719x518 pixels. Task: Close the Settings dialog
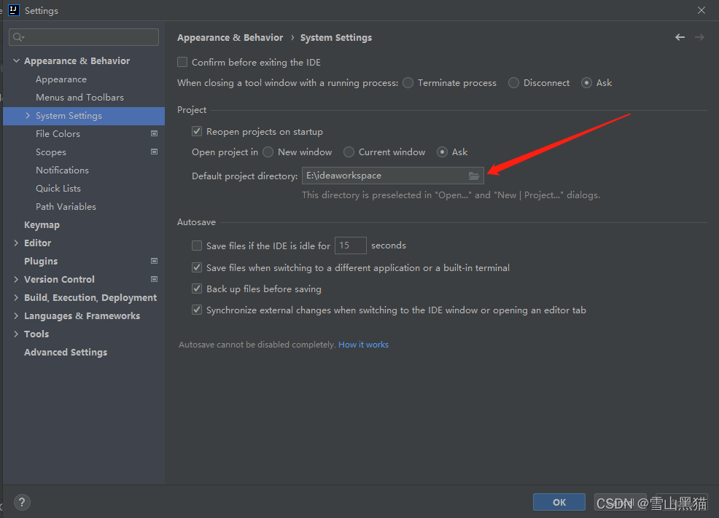pyautogui.click(x=701, y=10)
